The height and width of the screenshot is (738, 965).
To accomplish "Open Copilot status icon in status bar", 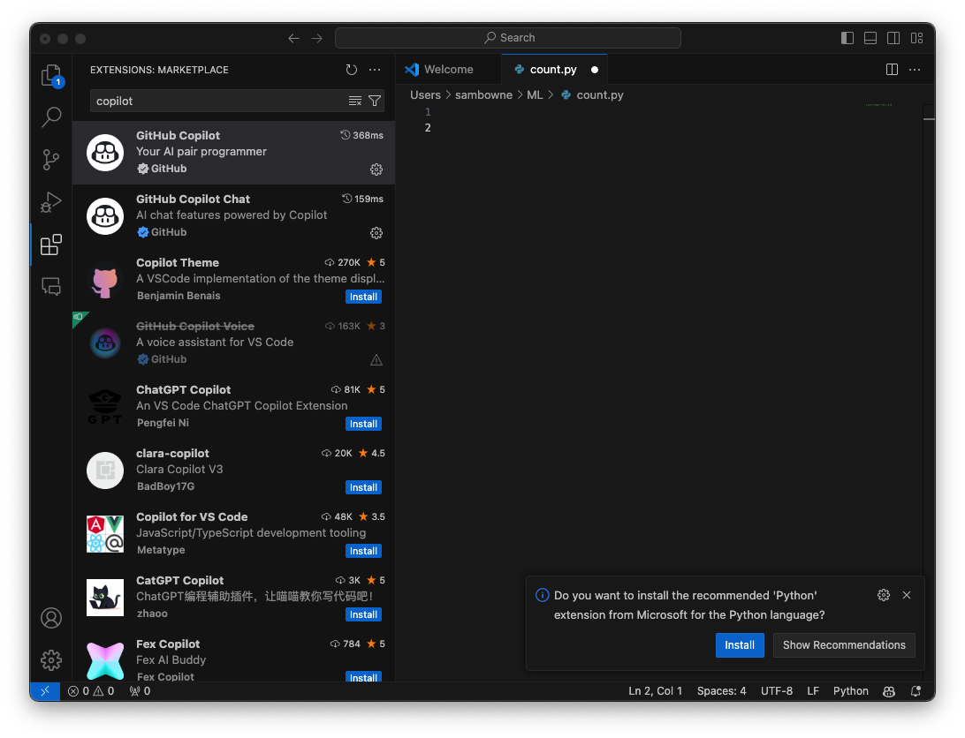I will [x=889, y=691].
